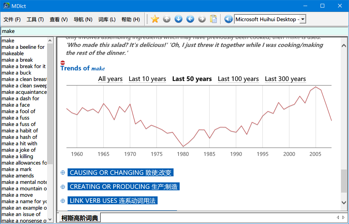Expand LINK VERB USES section
Screen dimensions: 349x224
click(x=63, y=201)
